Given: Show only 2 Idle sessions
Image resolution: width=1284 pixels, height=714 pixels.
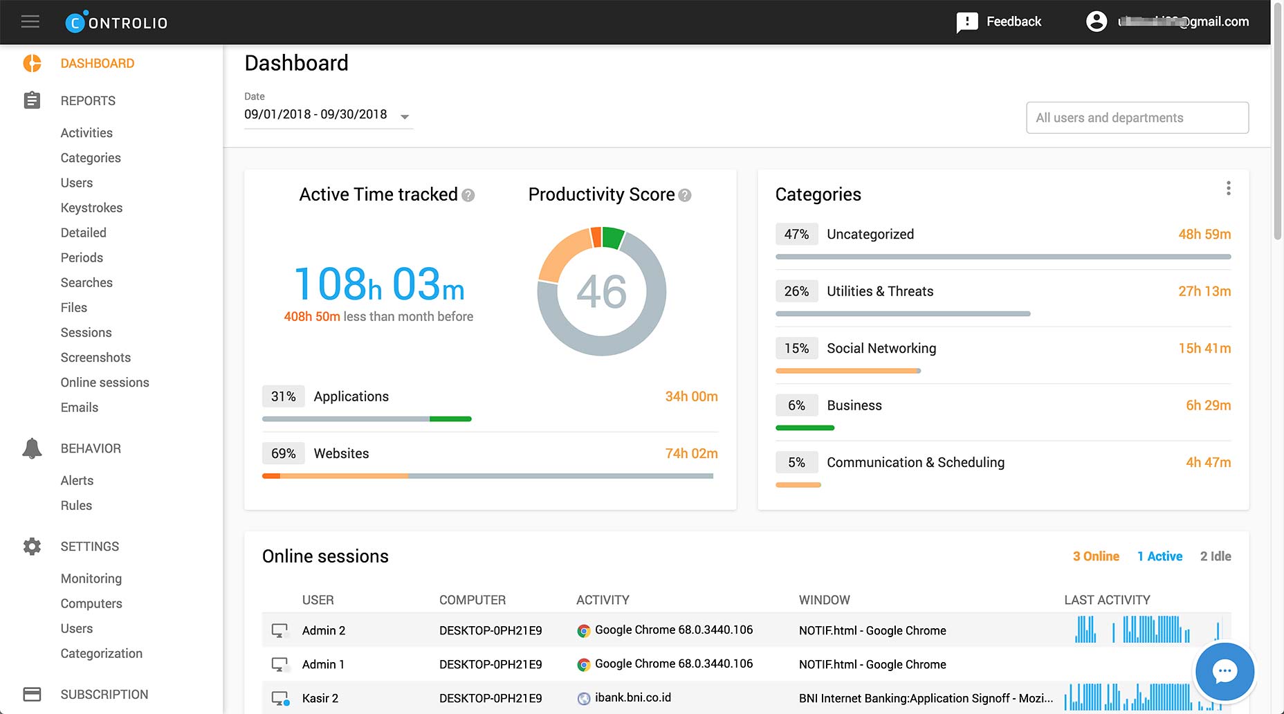Looking at the screenshot, I should coord(1215,556).
